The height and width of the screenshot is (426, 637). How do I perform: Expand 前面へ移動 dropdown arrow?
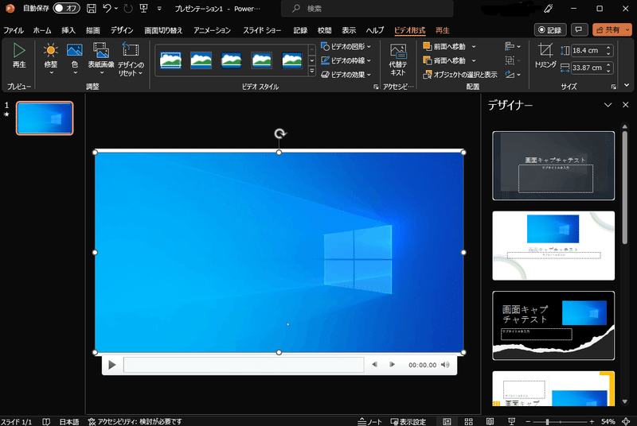pos(474,47)
